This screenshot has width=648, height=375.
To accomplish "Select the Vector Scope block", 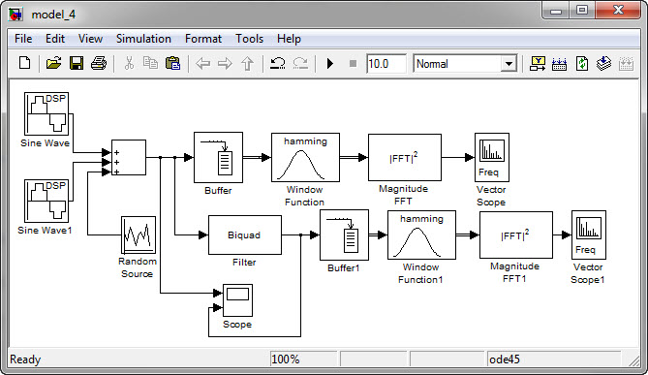I will coord(492,158).
